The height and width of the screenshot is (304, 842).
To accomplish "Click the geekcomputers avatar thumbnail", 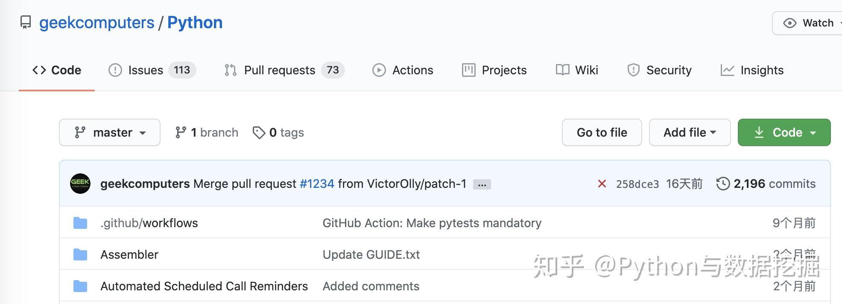I will pyautogui.click(x=80, y=184).
